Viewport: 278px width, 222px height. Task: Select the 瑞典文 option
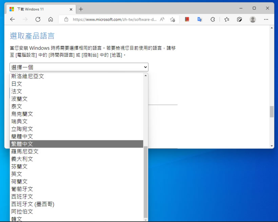(76, 121)
